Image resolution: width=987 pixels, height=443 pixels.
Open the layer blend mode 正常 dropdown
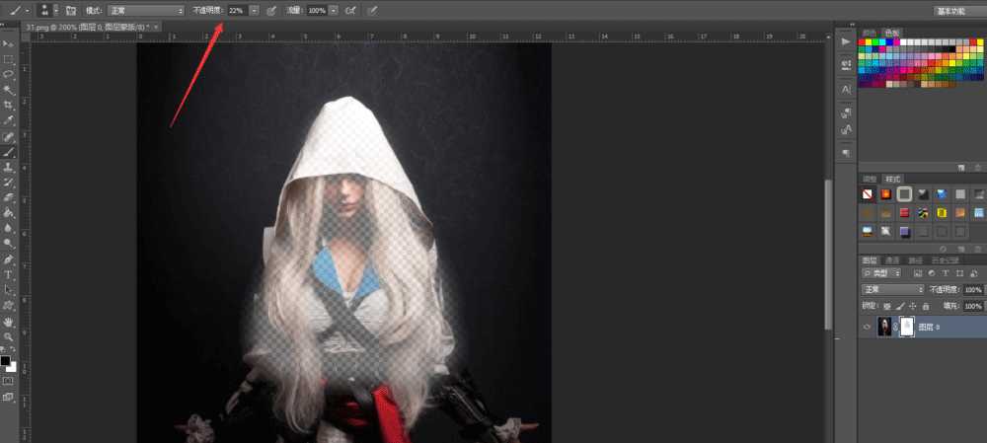[x=892, y=289]
